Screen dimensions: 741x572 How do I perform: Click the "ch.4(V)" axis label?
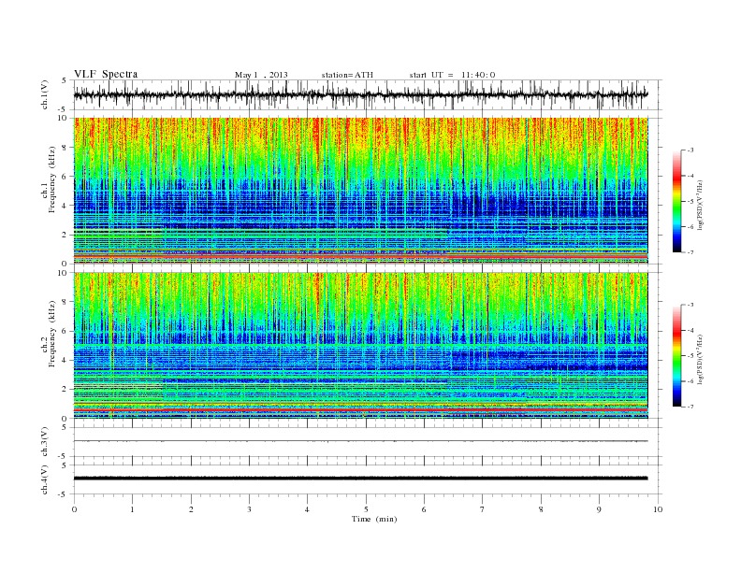(45, 479)
